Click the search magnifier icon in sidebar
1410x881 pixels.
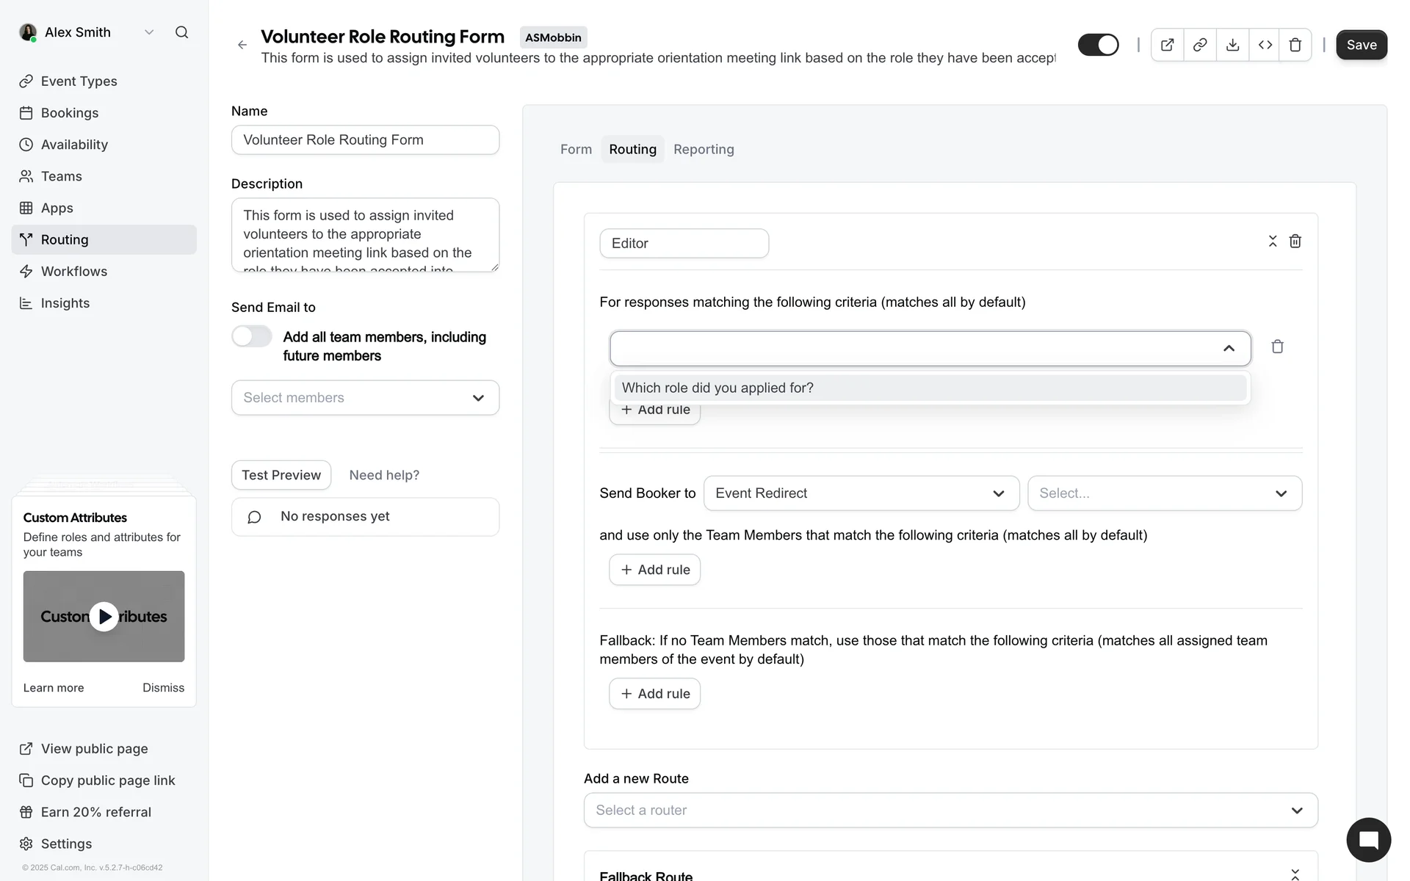tap(181, 32)
